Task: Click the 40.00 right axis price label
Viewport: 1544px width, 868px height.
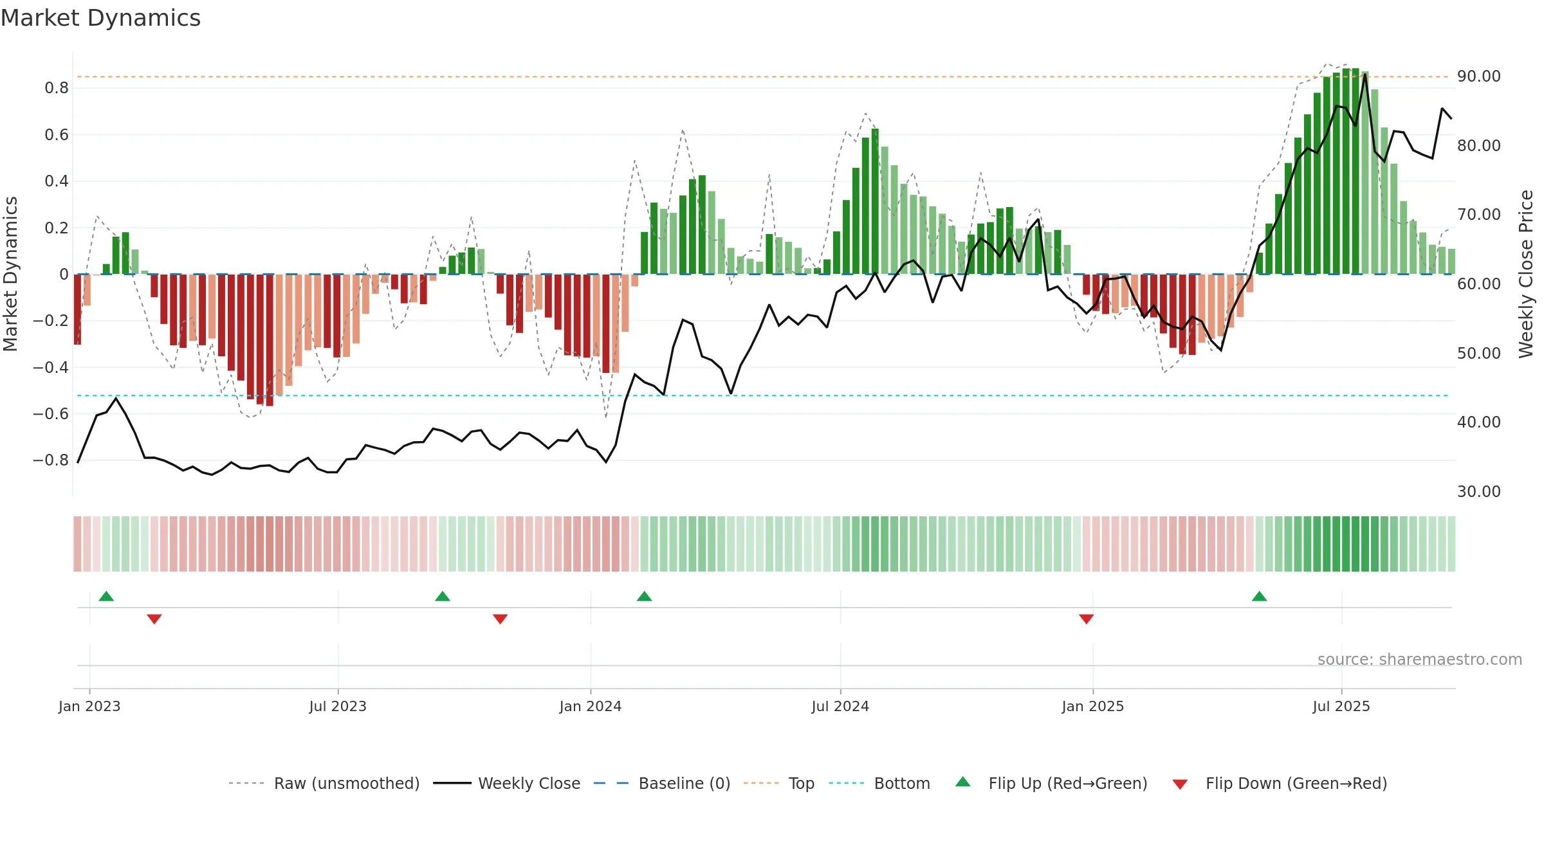Action: (x=1479, y=422)
